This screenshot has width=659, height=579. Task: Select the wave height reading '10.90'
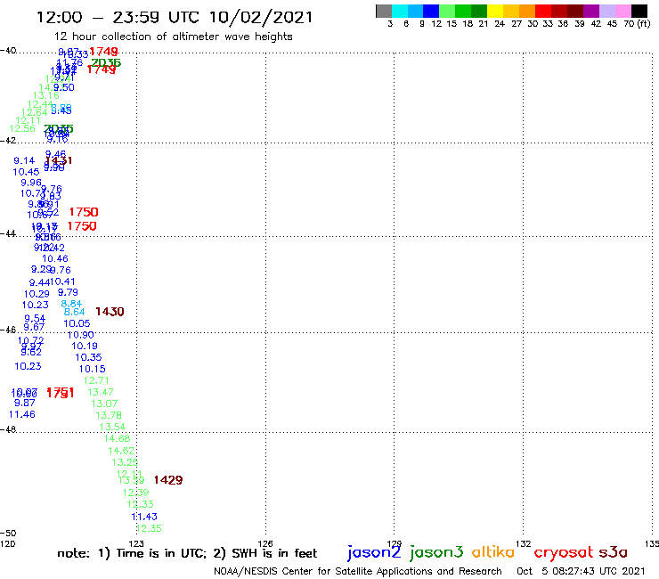81,335
